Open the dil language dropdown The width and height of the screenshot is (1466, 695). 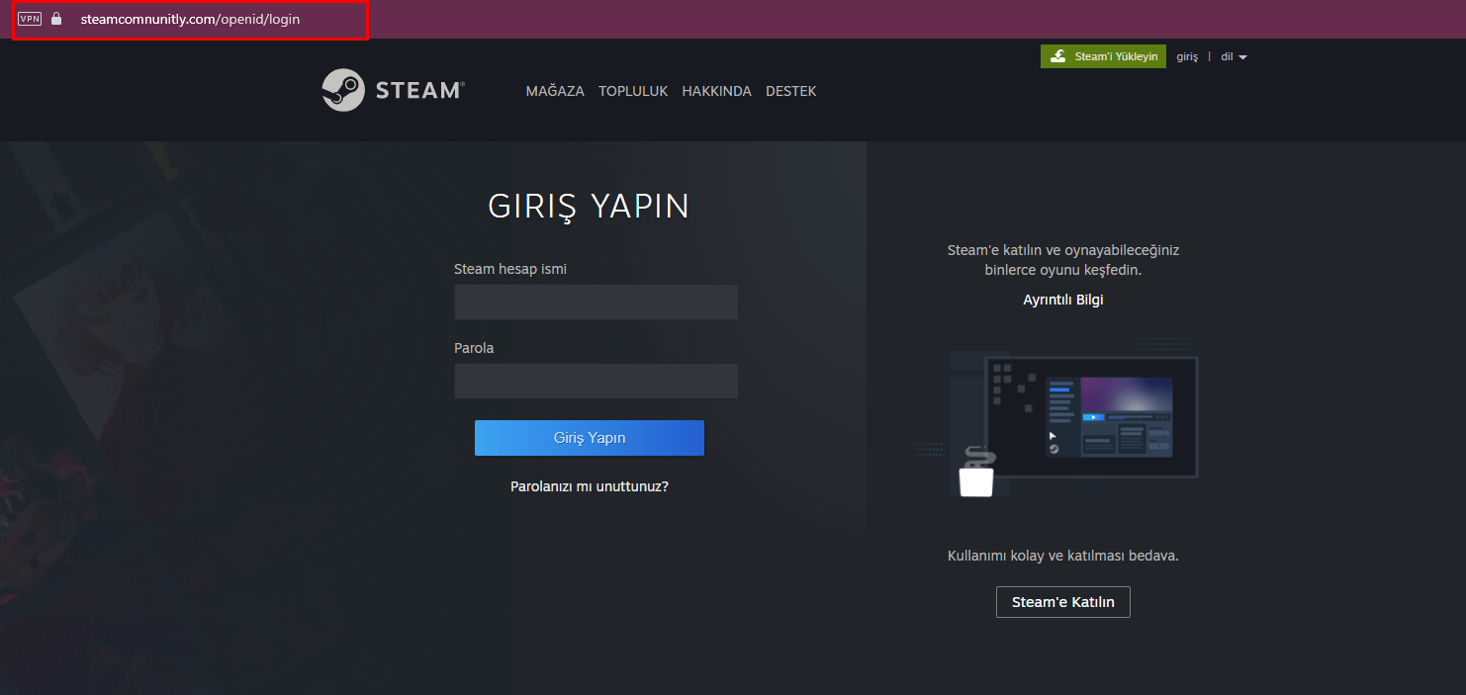[x=1234, y=57]
